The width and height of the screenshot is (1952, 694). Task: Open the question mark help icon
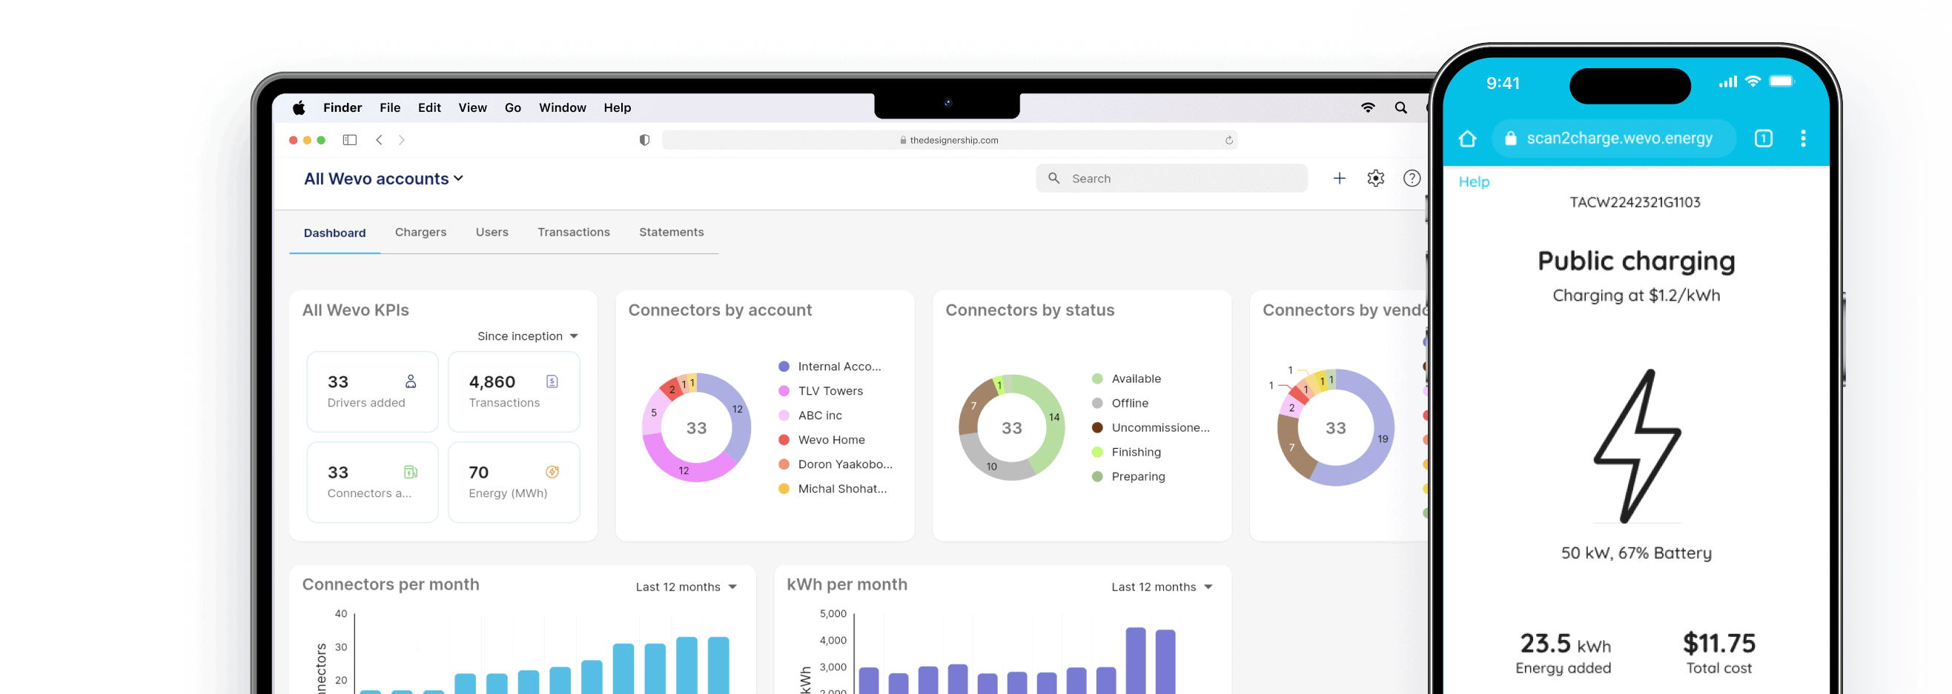[x=1411, y=178]
